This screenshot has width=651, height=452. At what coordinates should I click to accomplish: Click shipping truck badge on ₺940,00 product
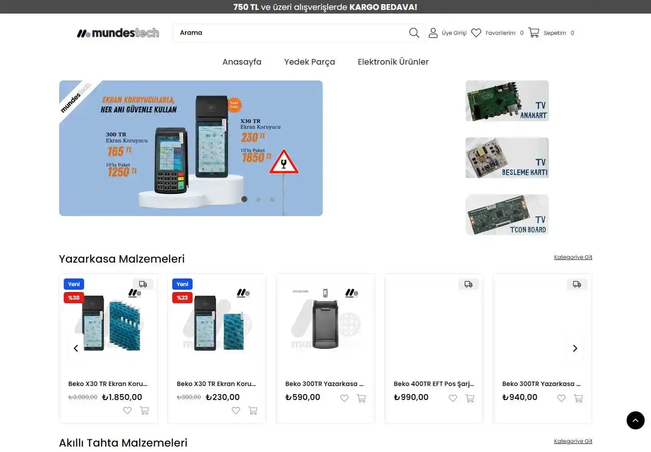[x=577, y=284]
